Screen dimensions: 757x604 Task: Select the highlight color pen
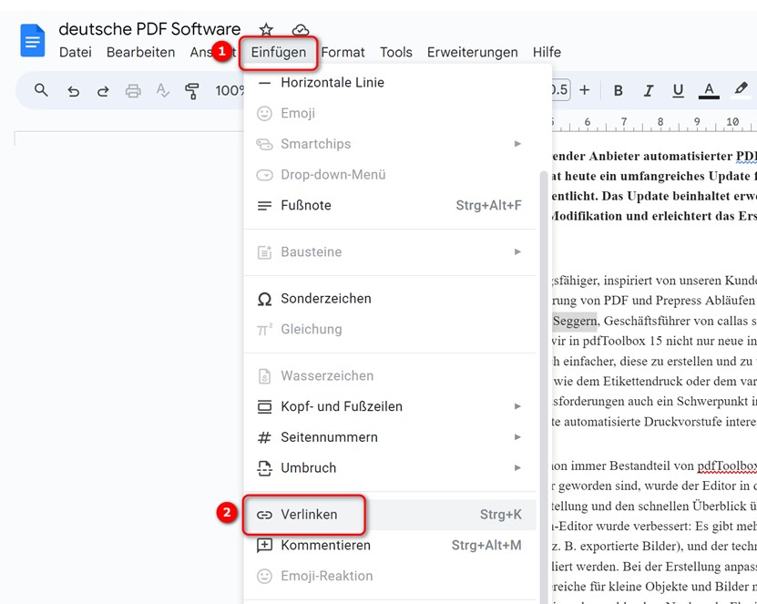[x=741, y=89]
